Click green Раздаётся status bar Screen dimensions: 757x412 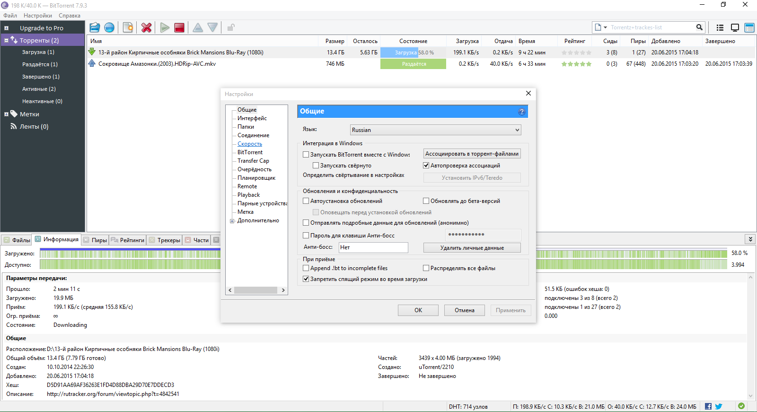tap(413, 64)
